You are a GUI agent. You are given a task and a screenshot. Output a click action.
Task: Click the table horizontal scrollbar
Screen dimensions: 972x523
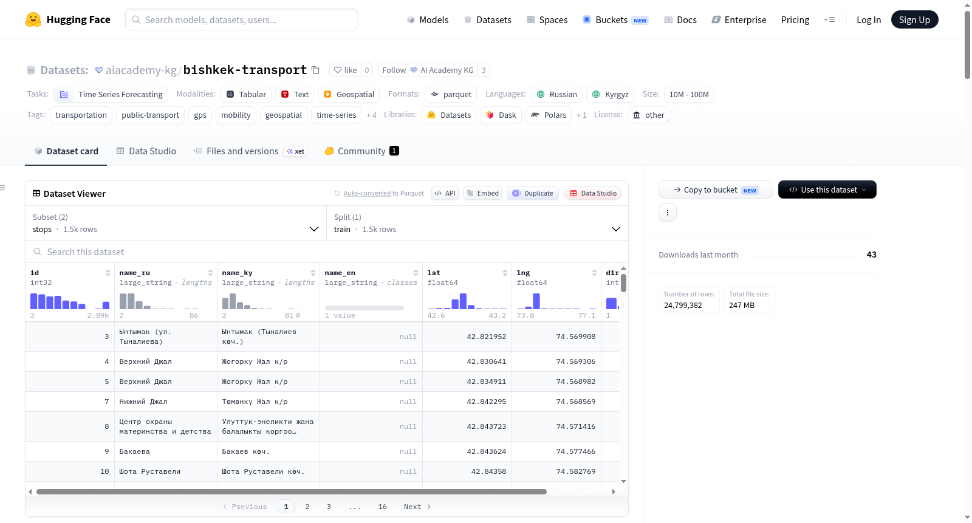pyautogui.click(x=292, y=491)
